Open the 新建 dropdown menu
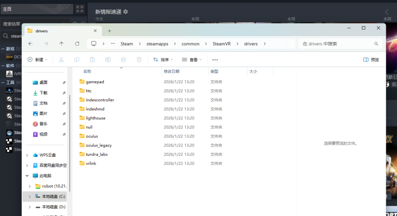This screenshot has height=216, width=397. (38, 60)
